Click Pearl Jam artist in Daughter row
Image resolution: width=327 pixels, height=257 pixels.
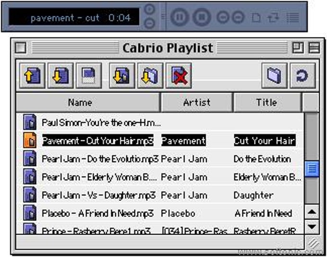pos(184,196)
